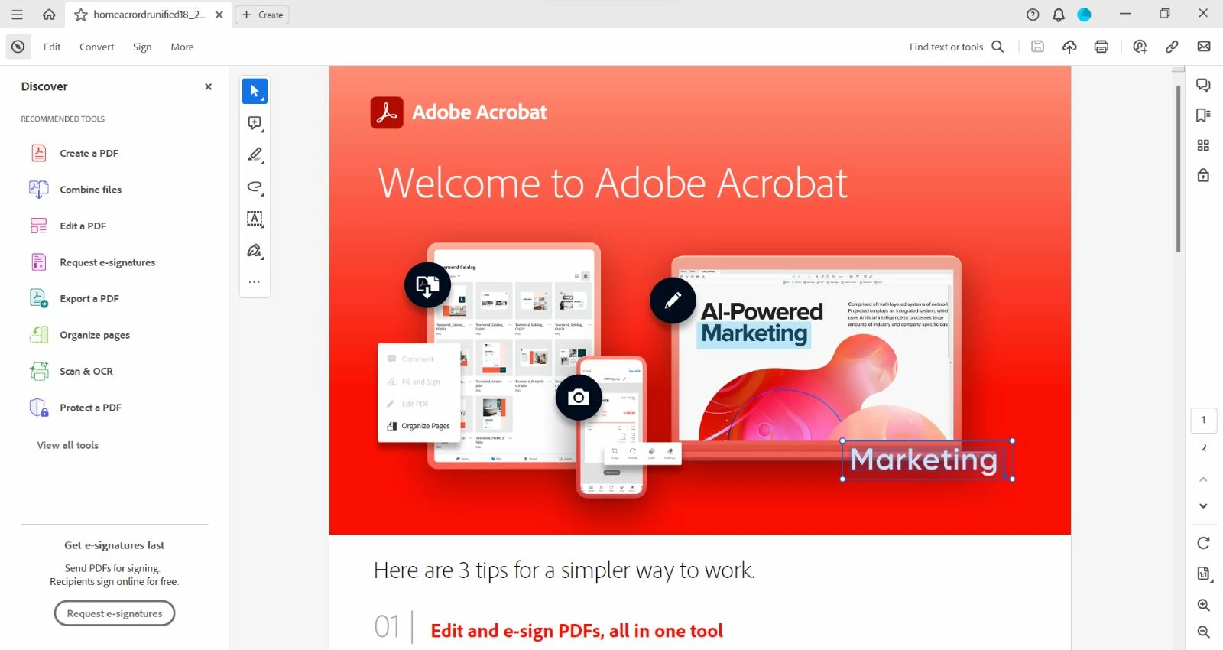Activate the Add text box tool
This screenshot has height=650, width=1223.
pos(255,219)
